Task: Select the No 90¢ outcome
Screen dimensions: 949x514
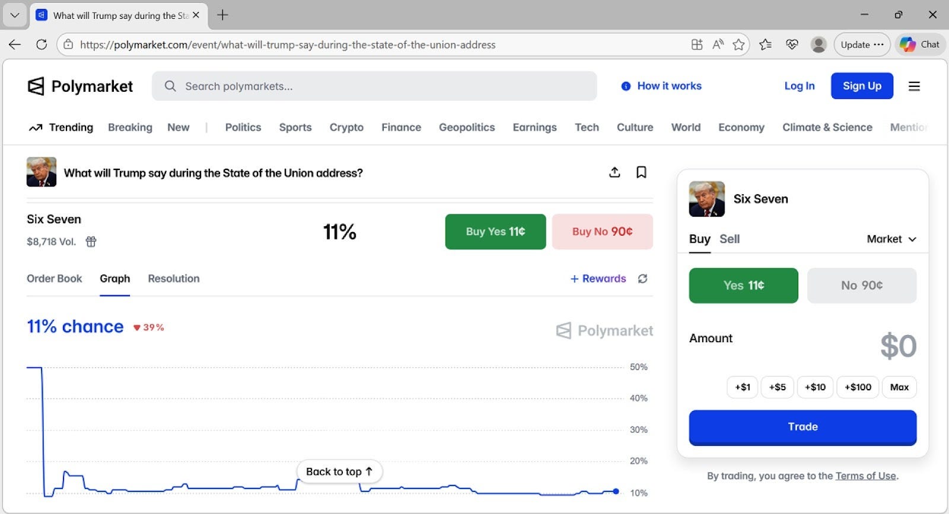Action: 862,285
